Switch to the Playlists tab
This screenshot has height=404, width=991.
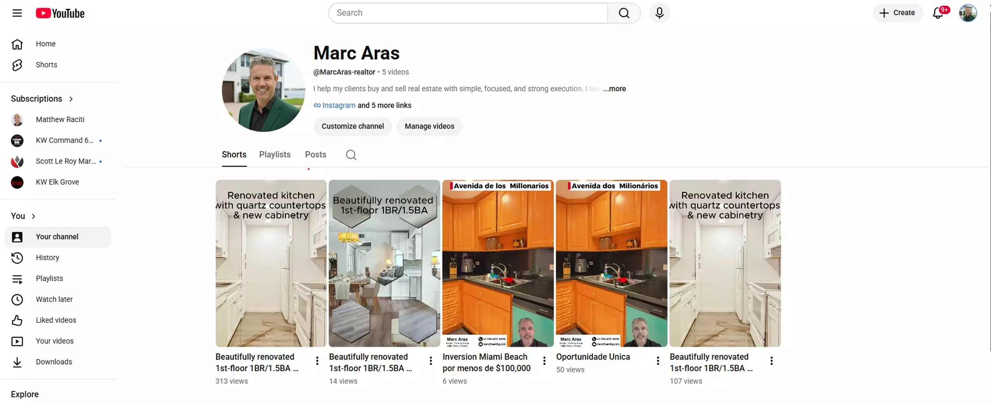tap(275, 155)
